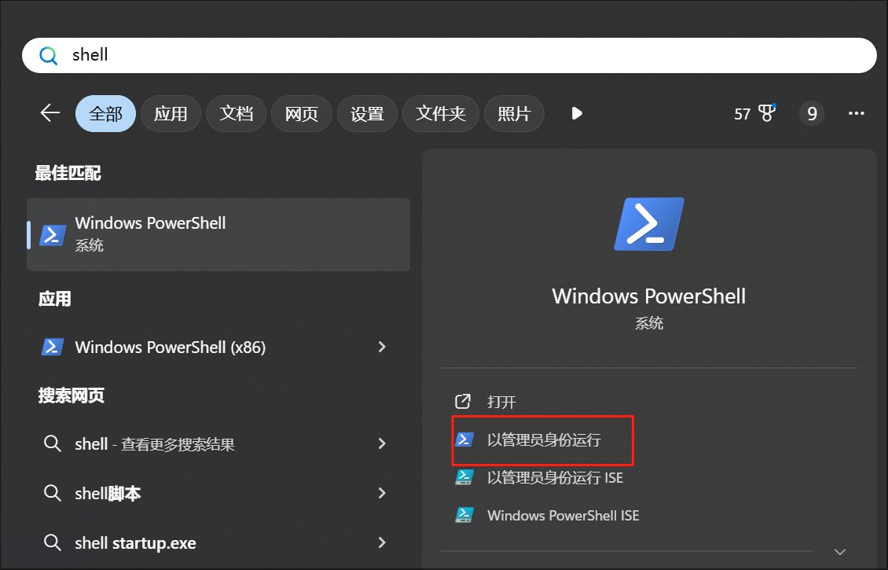
Task: Expand more actions with the down chevron
Action: (840, 552)
